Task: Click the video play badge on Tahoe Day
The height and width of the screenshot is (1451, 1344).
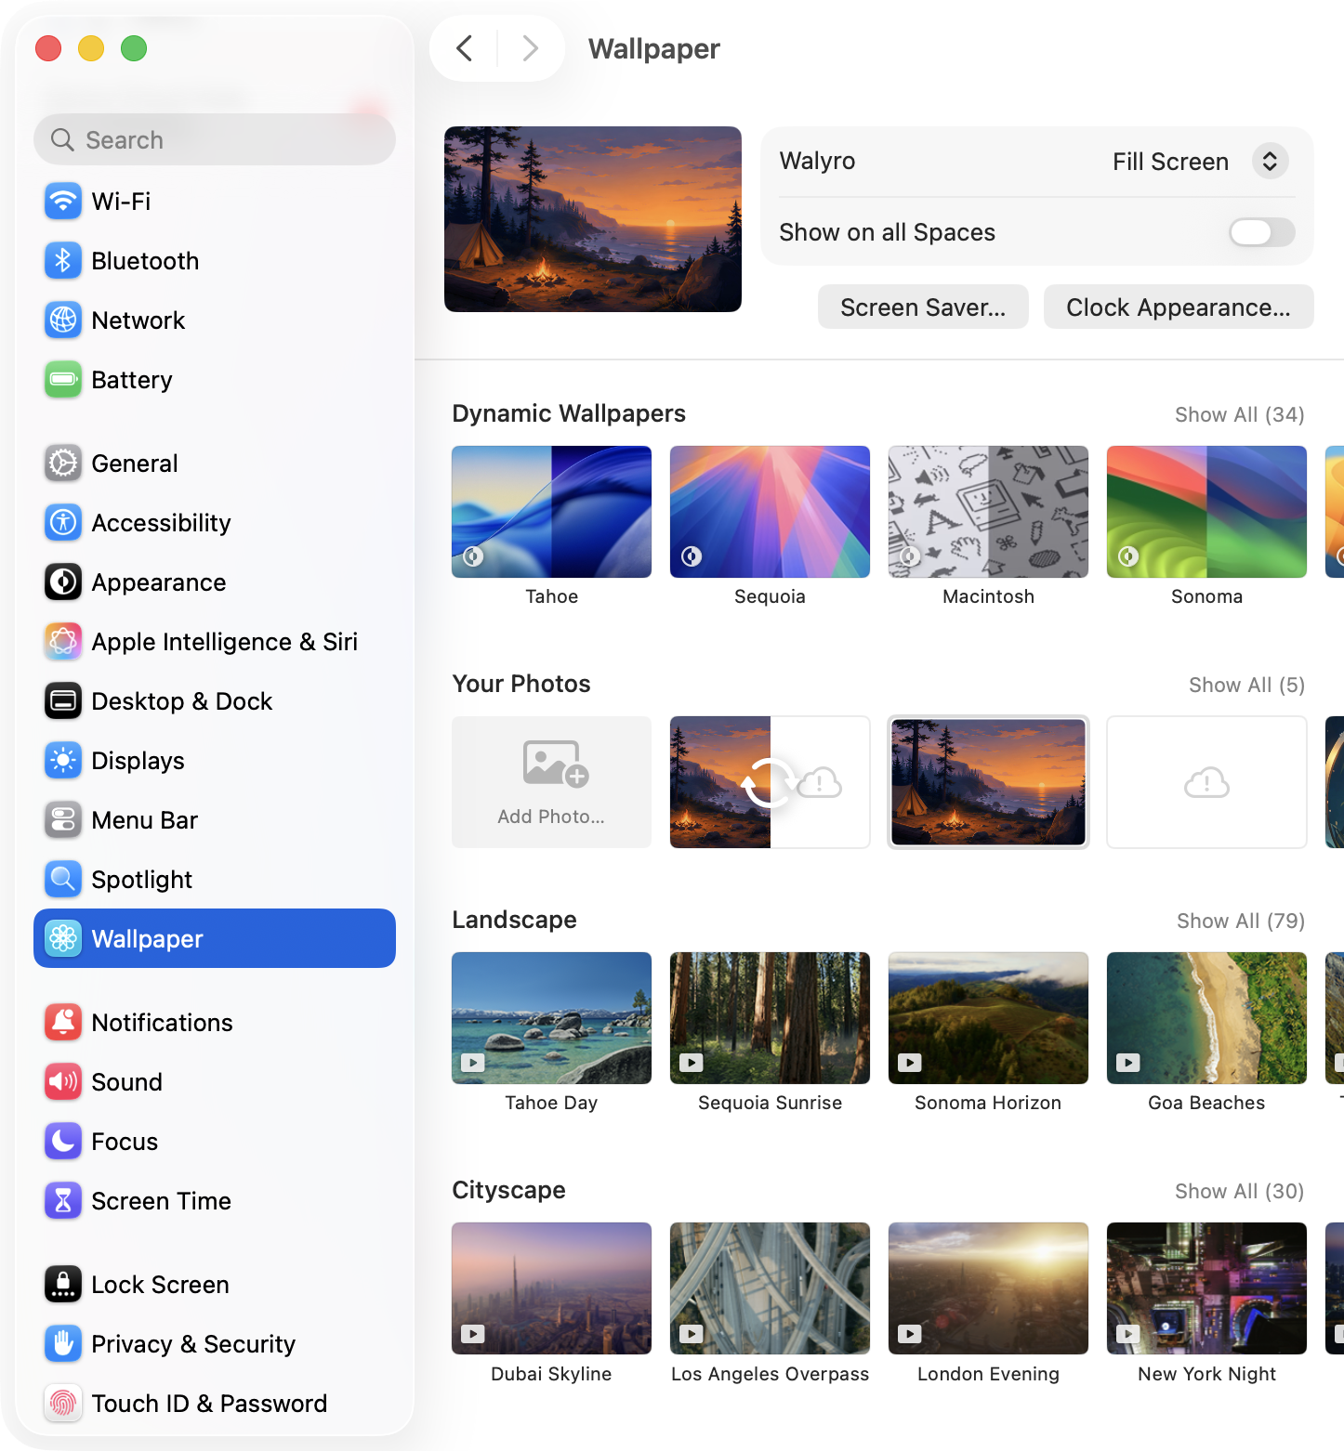Action: [473, 1063]
